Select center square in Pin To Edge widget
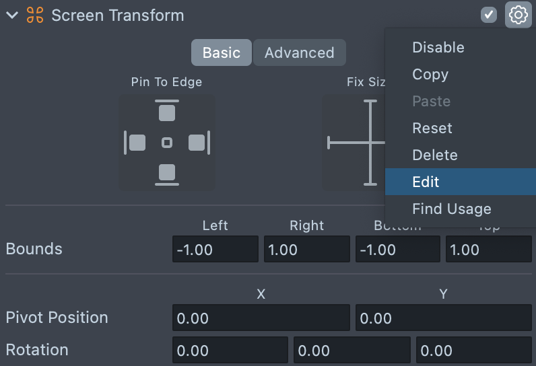The width and height of the screenshot is (536, 366). (167, 143)
